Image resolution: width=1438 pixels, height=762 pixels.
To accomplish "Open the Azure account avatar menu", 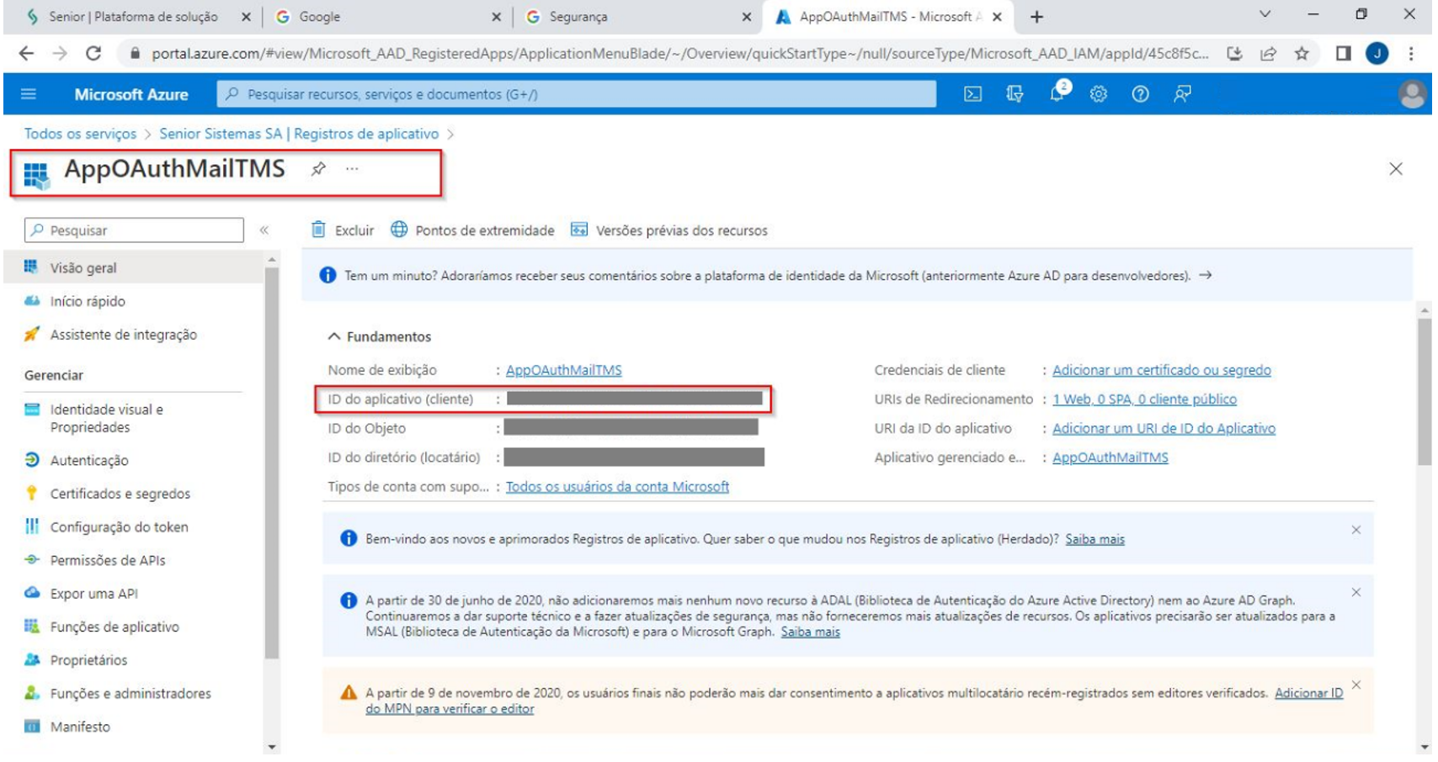I will click(x=1412, y=94).
